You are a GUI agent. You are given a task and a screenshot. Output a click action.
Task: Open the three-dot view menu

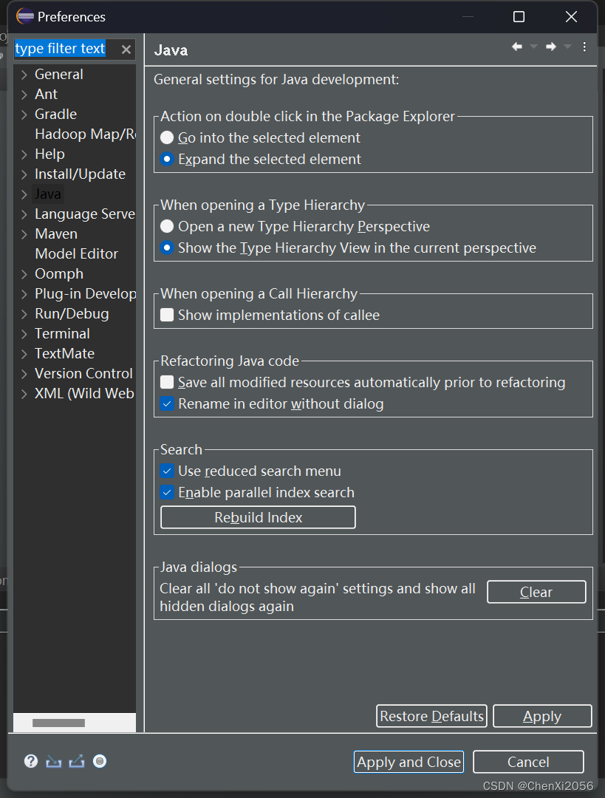584,47
